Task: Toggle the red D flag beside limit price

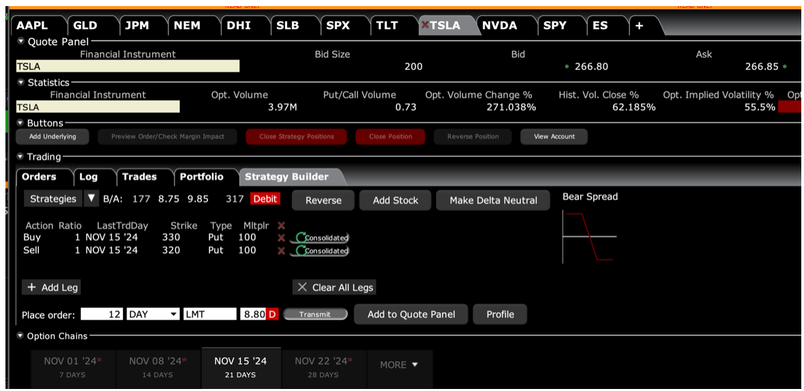Action: [x=272, y=314]
